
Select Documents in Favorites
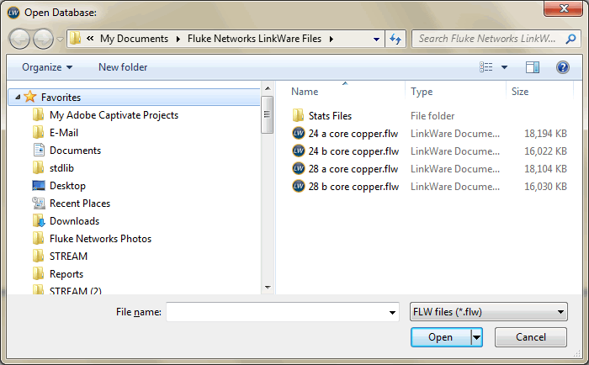pos(75,151)
